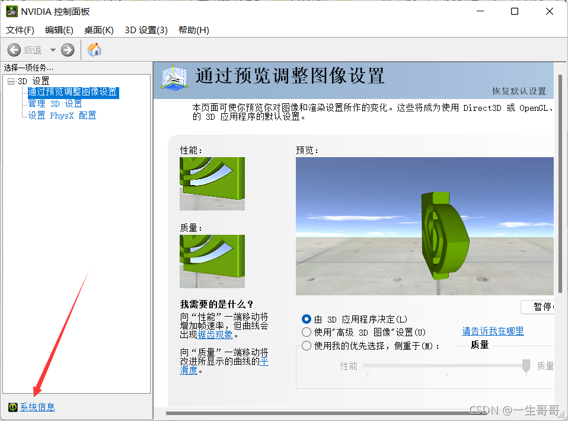The width and height of the screenshot is (568, 421).
Task: Open the 帮助 menu
Action: [194, 30]
